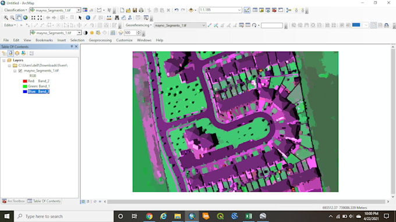Click the Windows search box
The width and height of the screenshot is (396, 222).
point(63,216)
